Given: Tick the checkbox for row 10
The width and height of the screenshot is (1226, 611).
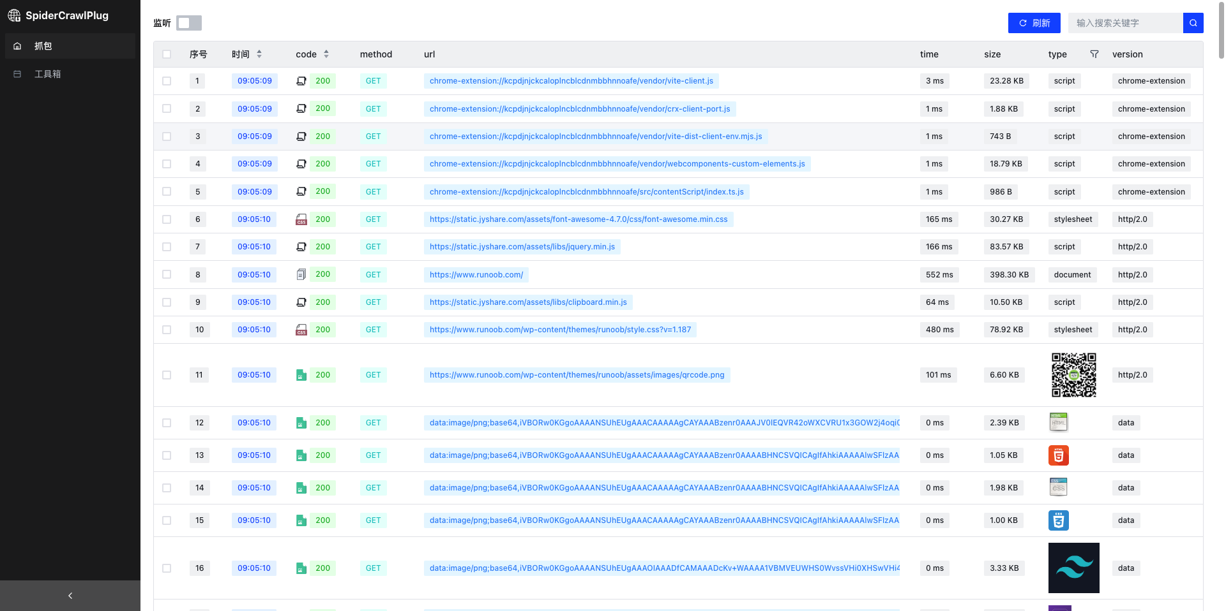Looking at the screenshot, I should coord(167,330).
